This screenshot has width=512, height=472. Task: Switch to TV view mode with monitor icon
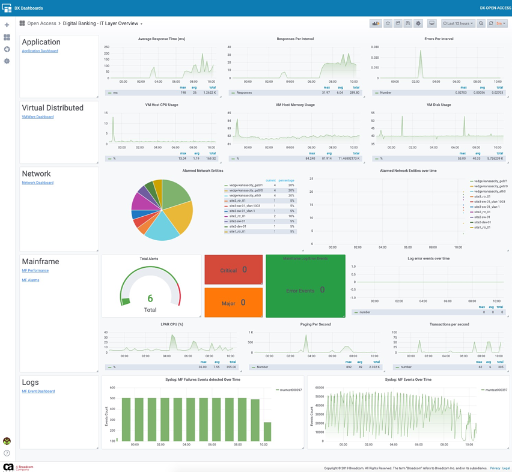pyautogui.click(x=431, y=23)
